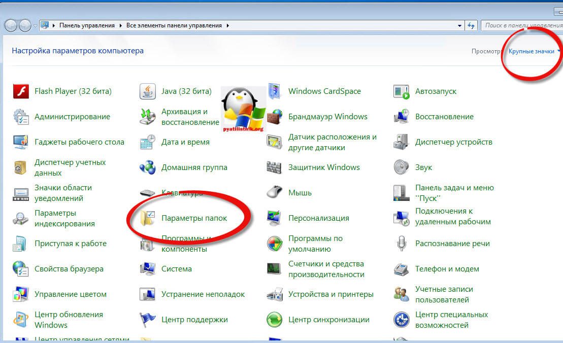Click the Подключения к удаленным рабочим link
This screenshot has height=343, width=563.
click(x=453, y=216)
